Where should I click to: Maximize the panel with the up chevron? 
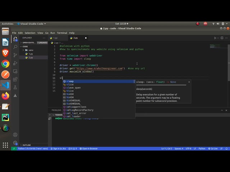[x=222, y=110]
